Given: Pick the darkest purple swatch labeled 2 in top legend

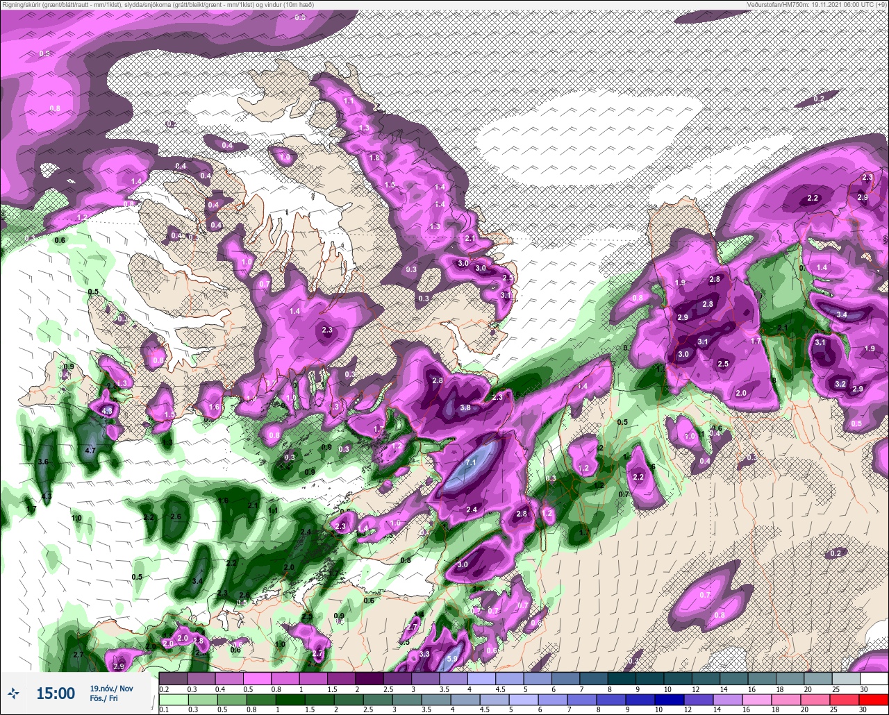Looking at the screenshot, I should point(369,678).
